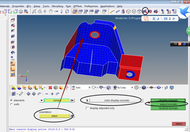Click the binoculars find icon
Viewport: 190px width, 132px height.
pyautogui.click(x=13, y=53)
